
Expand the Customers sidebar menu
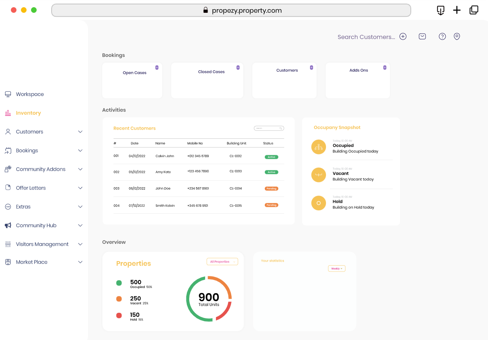pos(80,132)
